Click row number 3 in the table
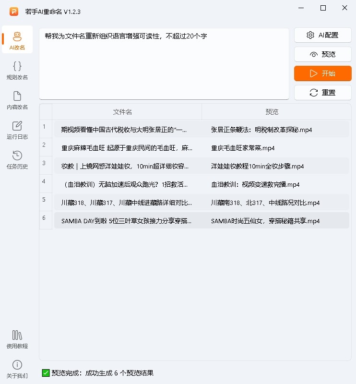The image size is (356, 384). point(44,163)
